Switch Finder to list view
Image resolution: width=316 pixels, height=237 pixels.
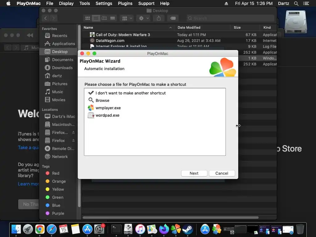[96, 18]
